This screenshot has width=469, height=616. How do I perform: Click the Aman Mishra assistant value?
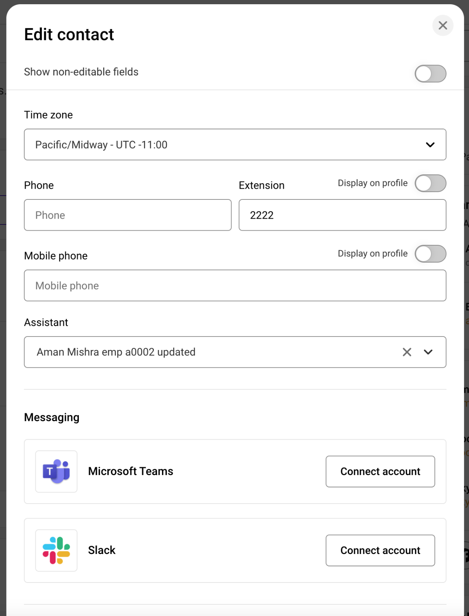click(116, 352)
